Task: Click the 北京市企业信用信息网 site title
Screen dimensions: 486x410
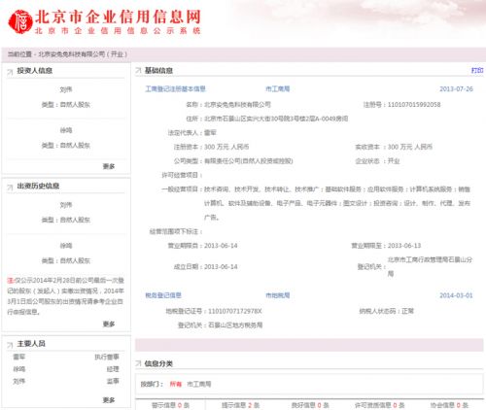Action: pos(118,17)
